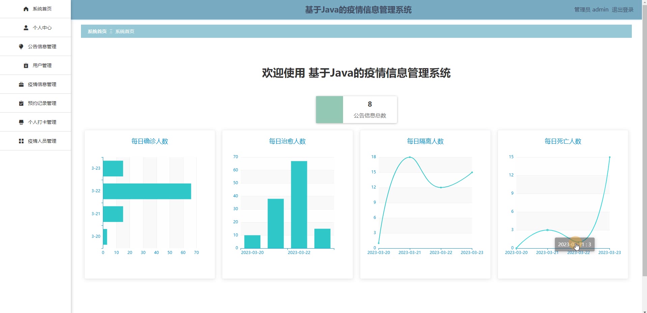Click the last bar in the 每日治愈人数 chart
The height and width of the screenshot is (313, 647).
click(x=322, y=238)
